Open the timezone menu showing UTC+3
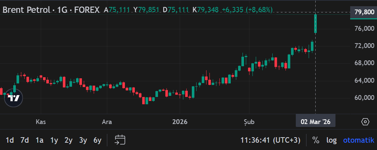Viewport: 377px width, 150px height. tap(270, 140)
